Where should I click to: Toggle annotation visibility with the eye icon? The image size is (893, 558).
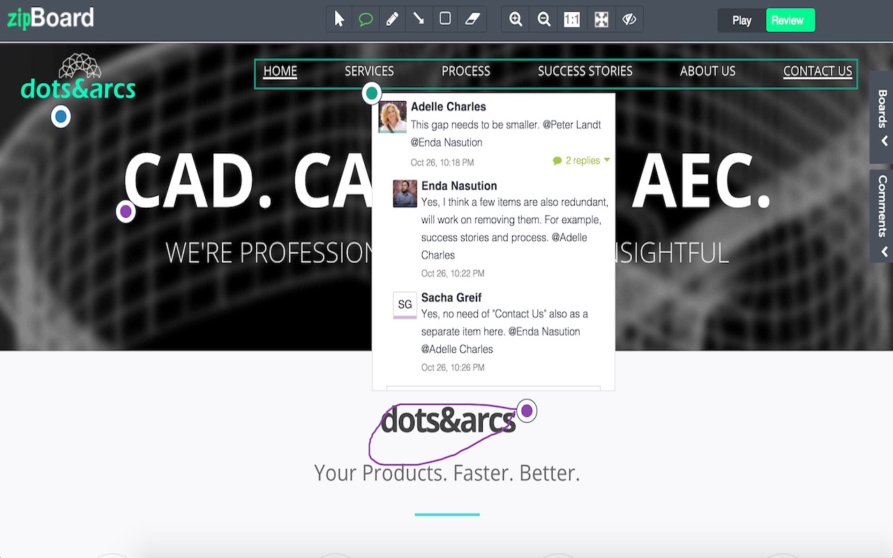(x=629, y=20)
